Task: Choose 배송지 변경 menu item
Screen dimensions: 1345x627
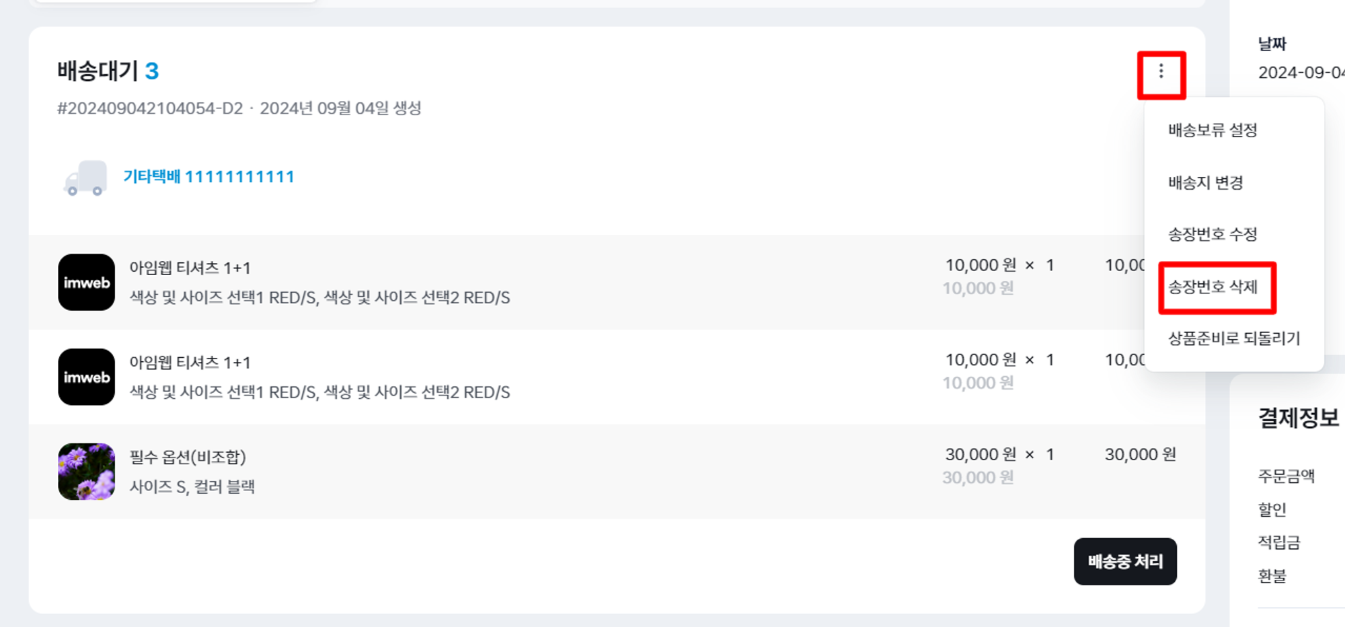Action: tap(1205, 182)
